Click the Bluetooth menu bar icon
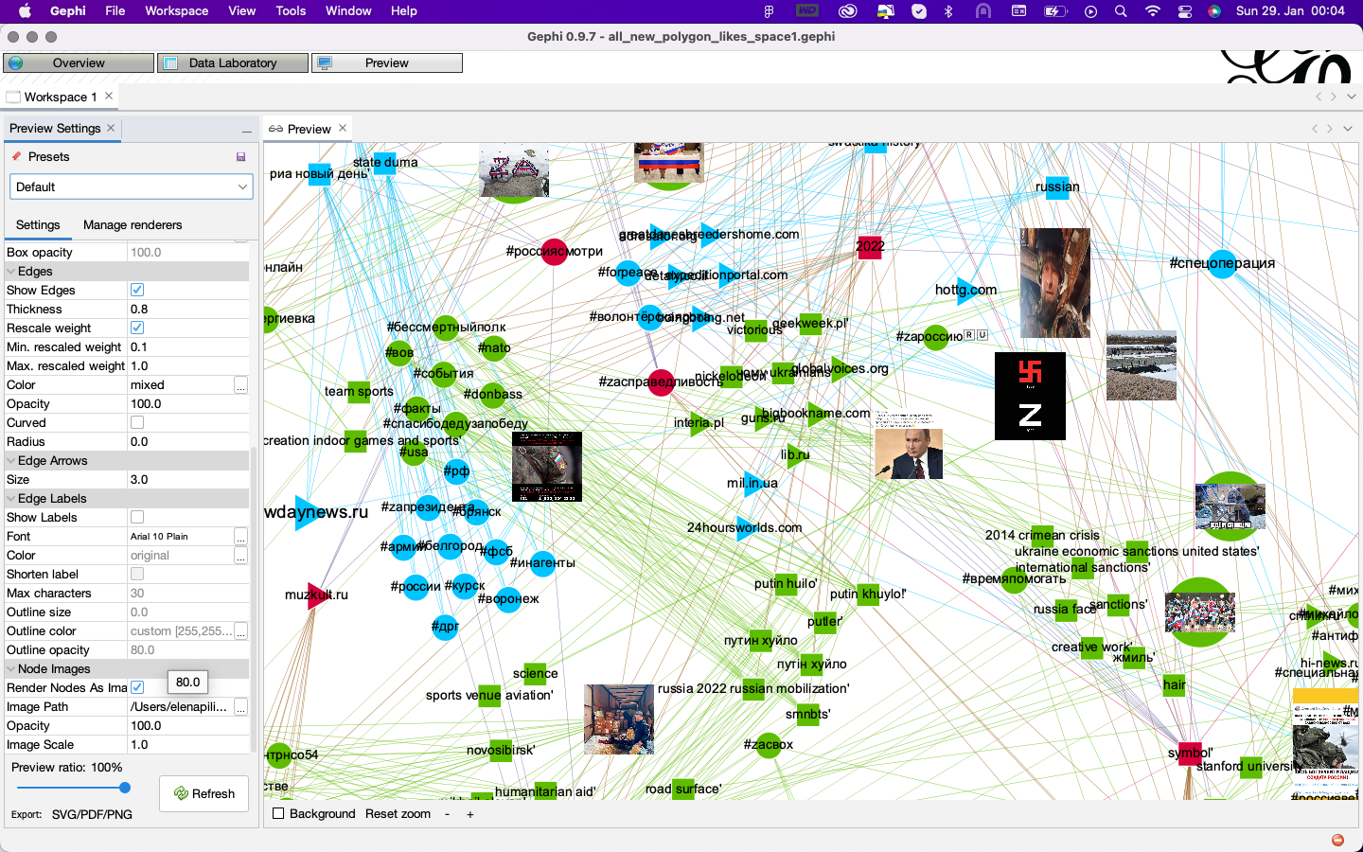The width and height of the screenshot is (1363, 852). tap(948, 11)
